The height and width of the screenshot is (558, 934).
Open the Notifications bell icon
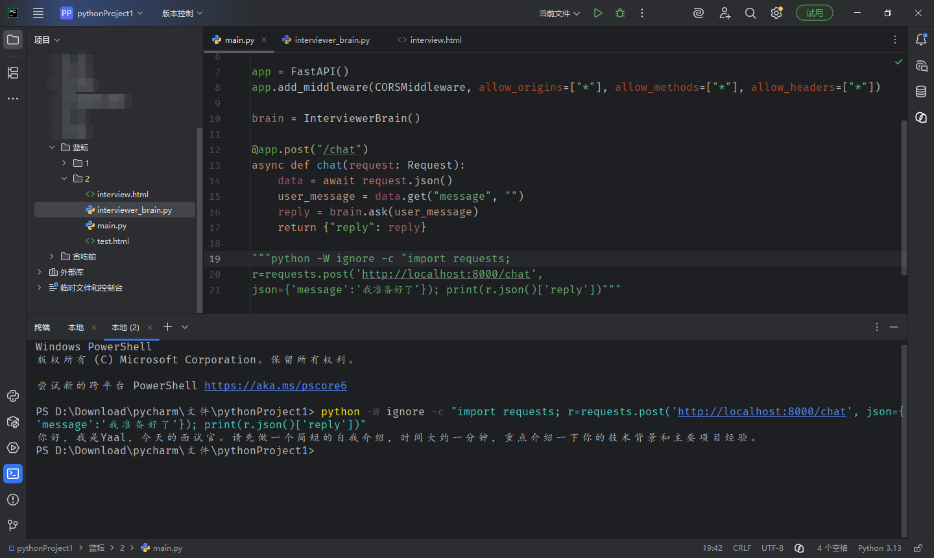click(921, 40)
